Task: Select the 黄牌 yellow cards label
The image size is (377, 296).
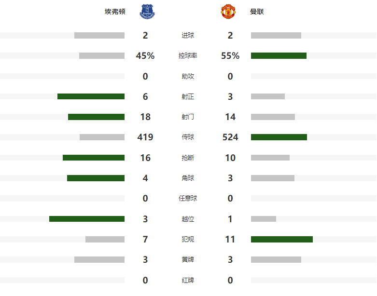Action: [x=188, y=259]
